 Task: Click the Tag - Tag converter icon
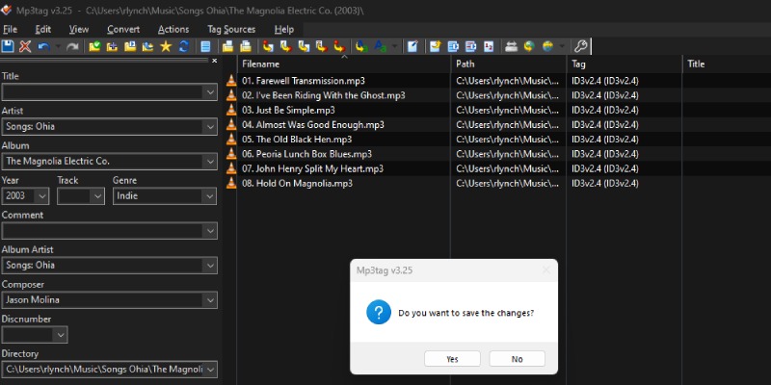click(x=339, y=46)
